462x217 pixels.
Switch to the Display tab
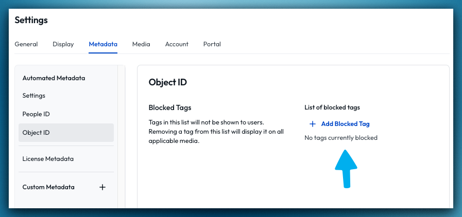[63, 44]
